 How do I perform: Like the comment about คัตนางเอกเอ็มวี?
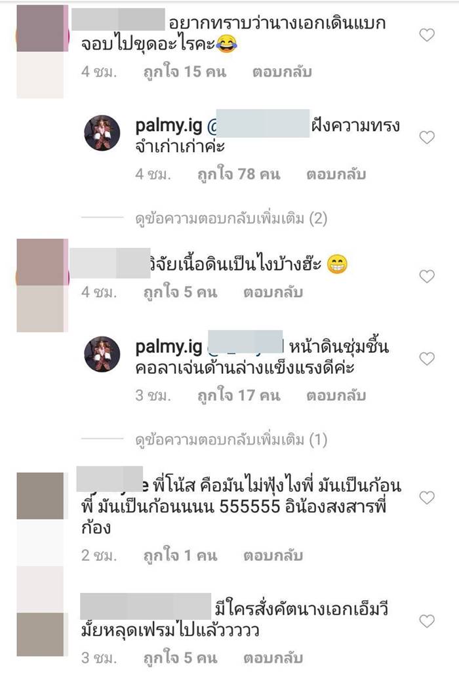click(426, 621)
